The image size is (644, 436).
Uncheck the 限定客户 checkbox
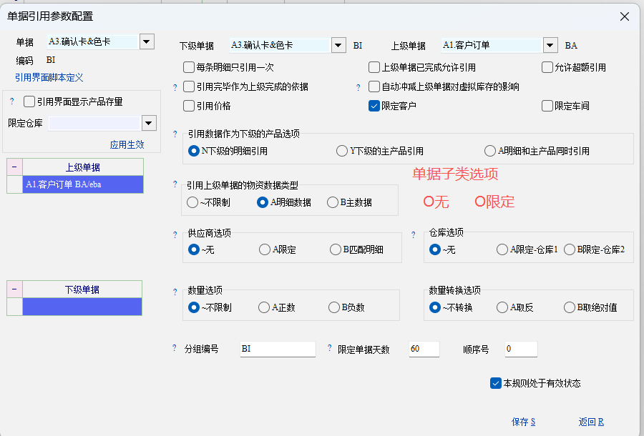point(374,106)
